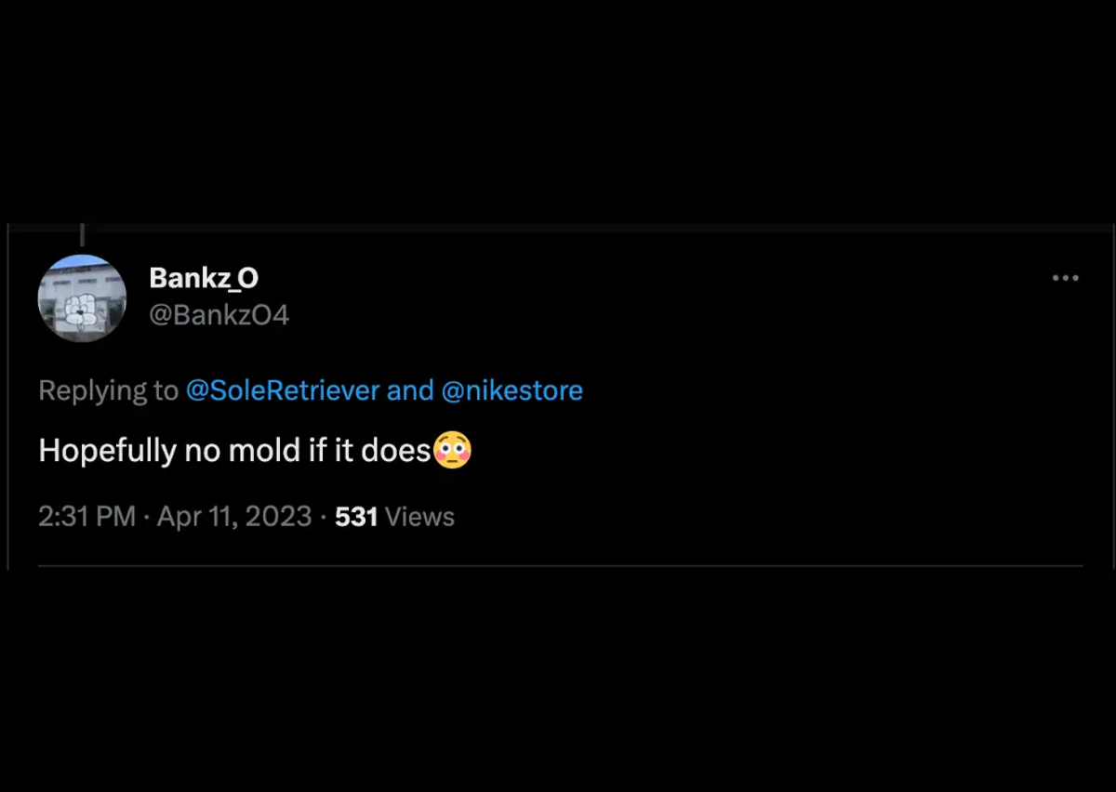
Task: Click the flushed face emoji
Action: [x=453, y=450]
